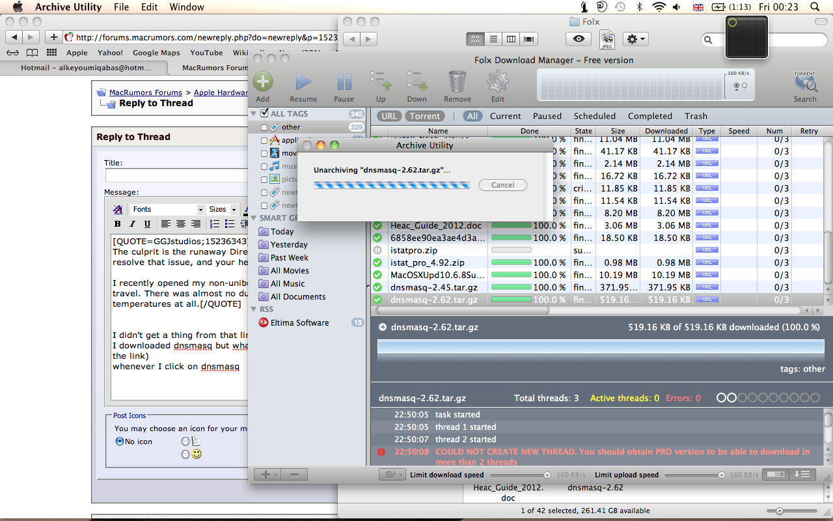
Task: Open Archive Utility File menu
Action: point(121,7)
